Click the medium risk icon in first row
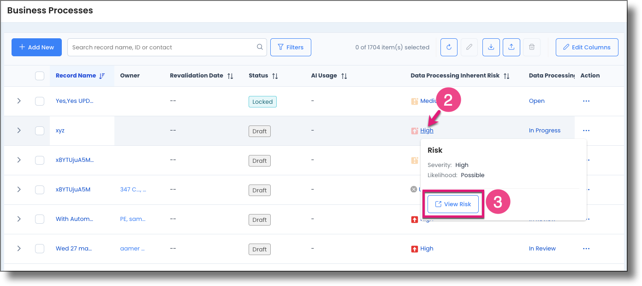Screen dimensions: 642x286 pos(414,101)
